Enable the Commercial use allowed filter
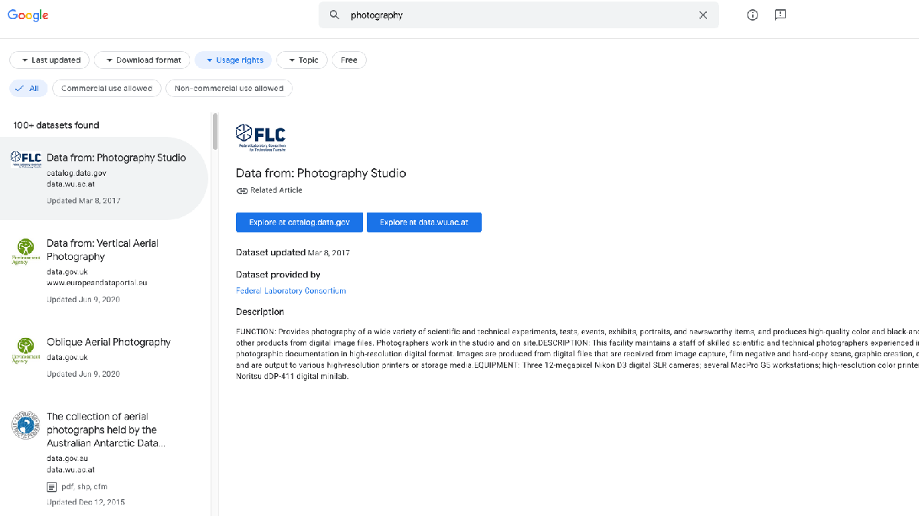919x516 pixels. click(x=106, y=88)
